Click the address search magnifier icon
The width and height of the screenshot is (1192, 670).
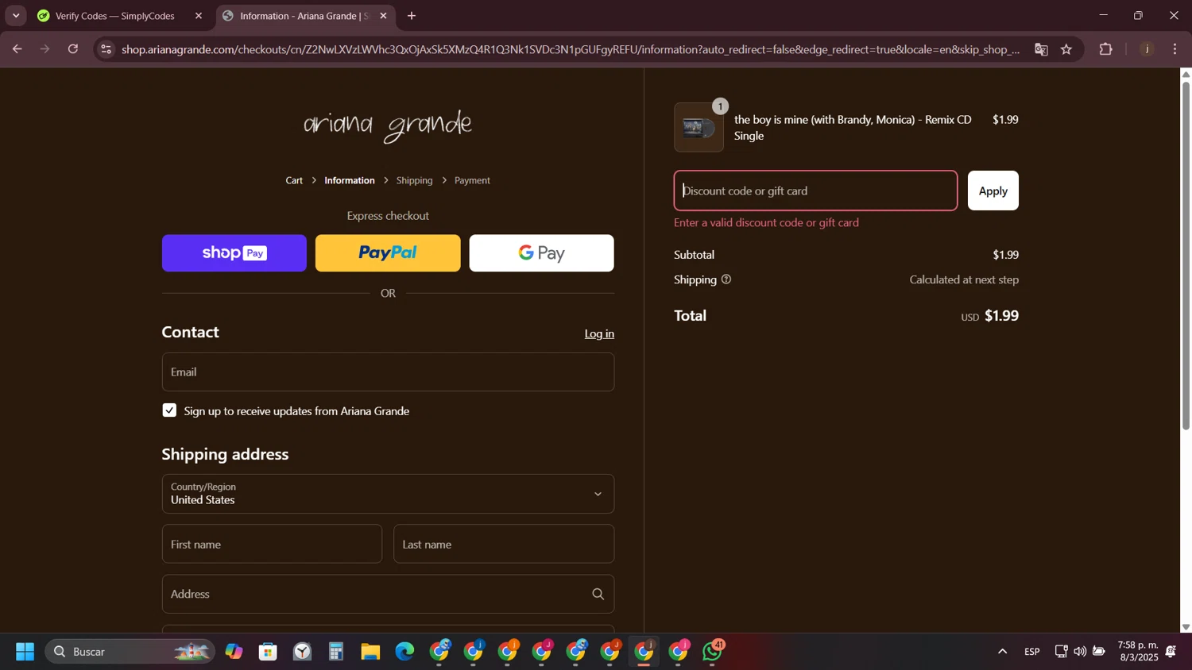click(598, 594)
